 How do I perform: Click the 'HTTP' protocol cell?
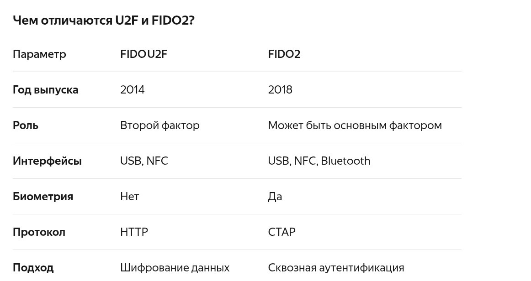pyautogui.click(x=134, y=232)
